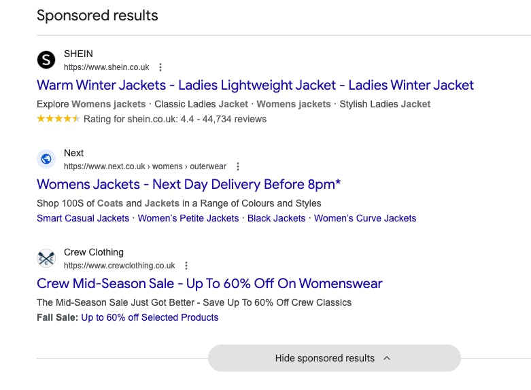Go to Black Jackets sitelink

click(277, 218)
